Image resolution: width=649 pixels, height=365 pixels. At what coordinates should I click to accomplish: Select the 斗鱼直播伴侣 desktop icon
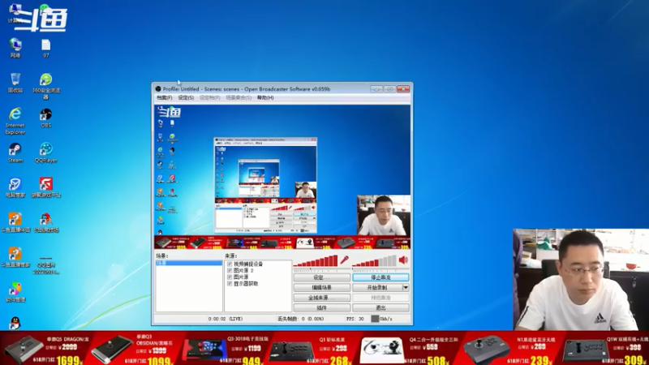pyautogui.click(x=15, y=222)
